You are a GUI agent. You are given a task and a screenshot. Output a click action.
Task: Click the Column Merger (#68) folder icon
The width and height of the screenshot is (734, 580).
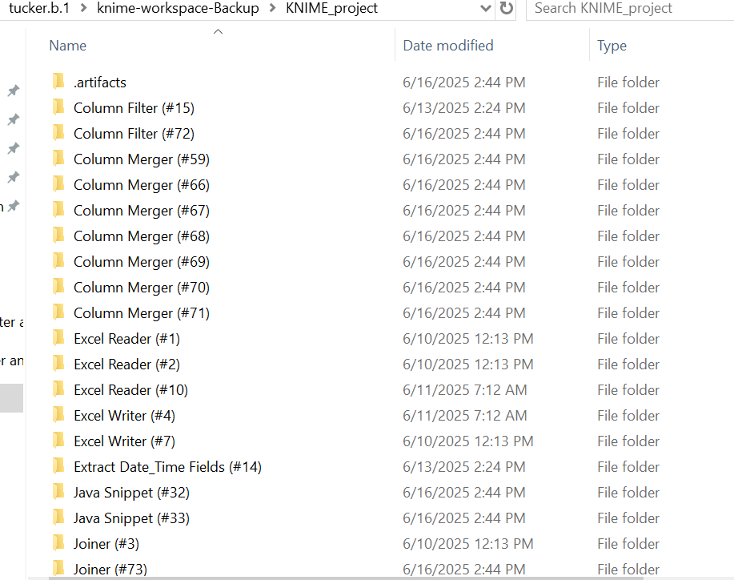(58, 236)
